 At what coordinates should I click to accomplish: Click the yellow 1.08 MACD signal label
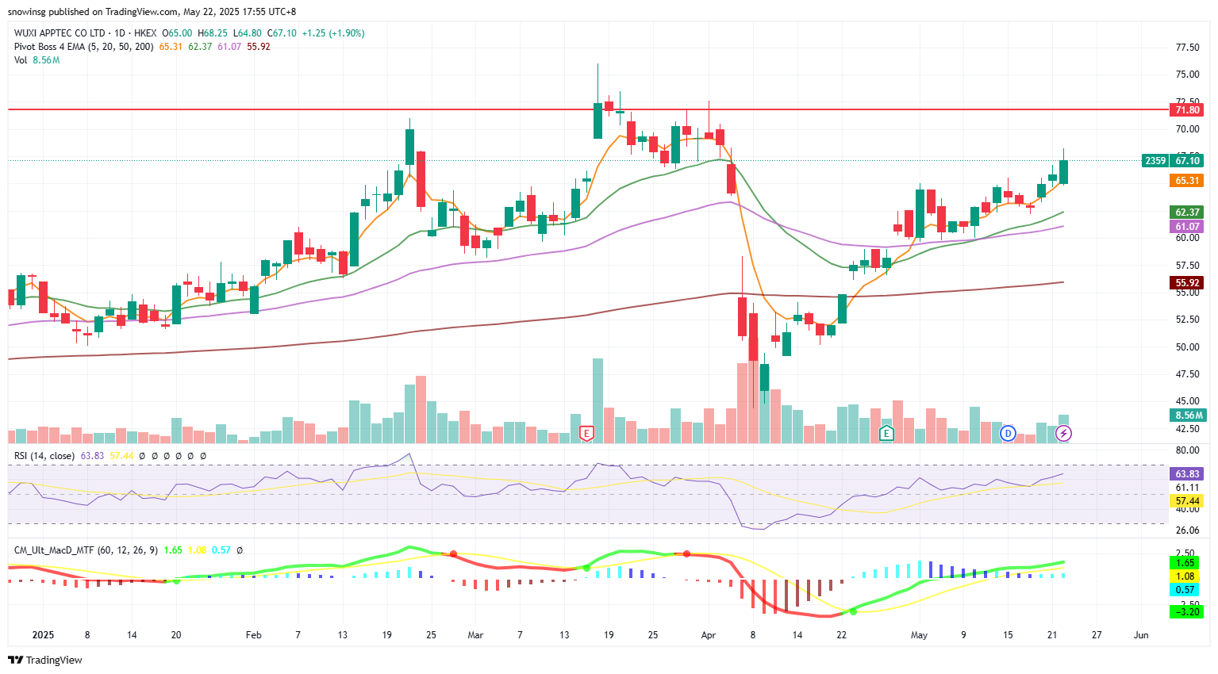coord(1185,576)
